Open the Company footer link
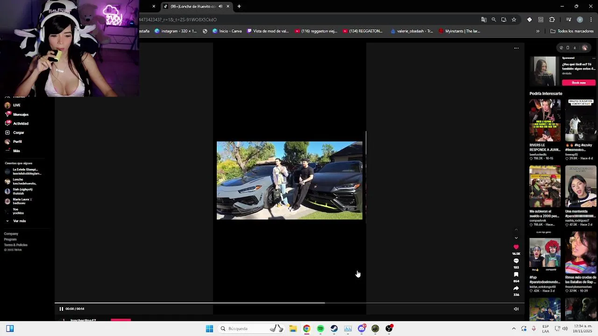Image resolution: width=598 pixels, height=336 pixels. pos(11,234)
